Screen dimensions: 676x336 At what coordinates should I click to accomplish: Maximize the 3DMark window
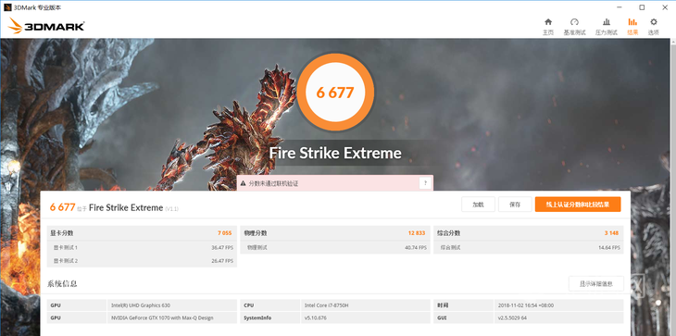[642, 7]
